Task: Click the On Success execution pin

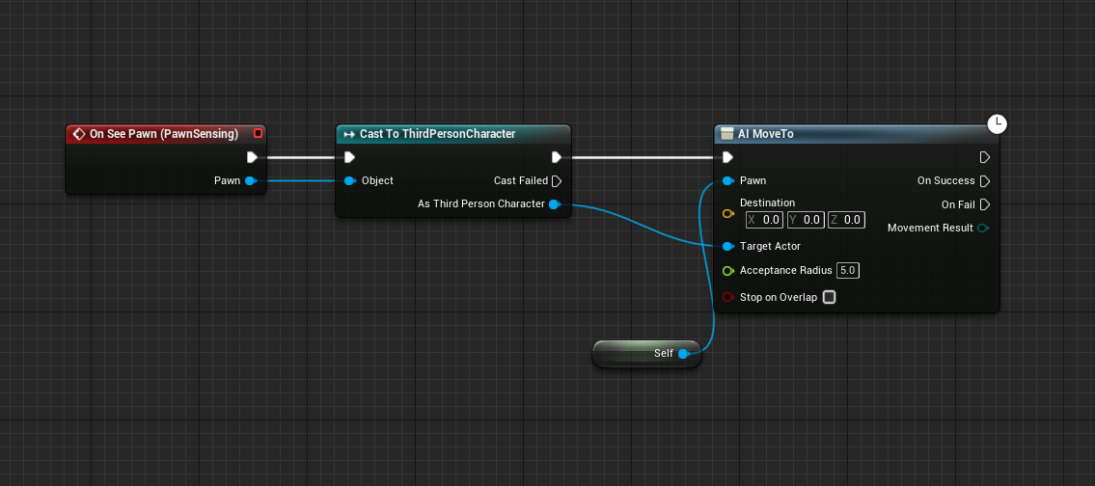Action: pos(985,181)
